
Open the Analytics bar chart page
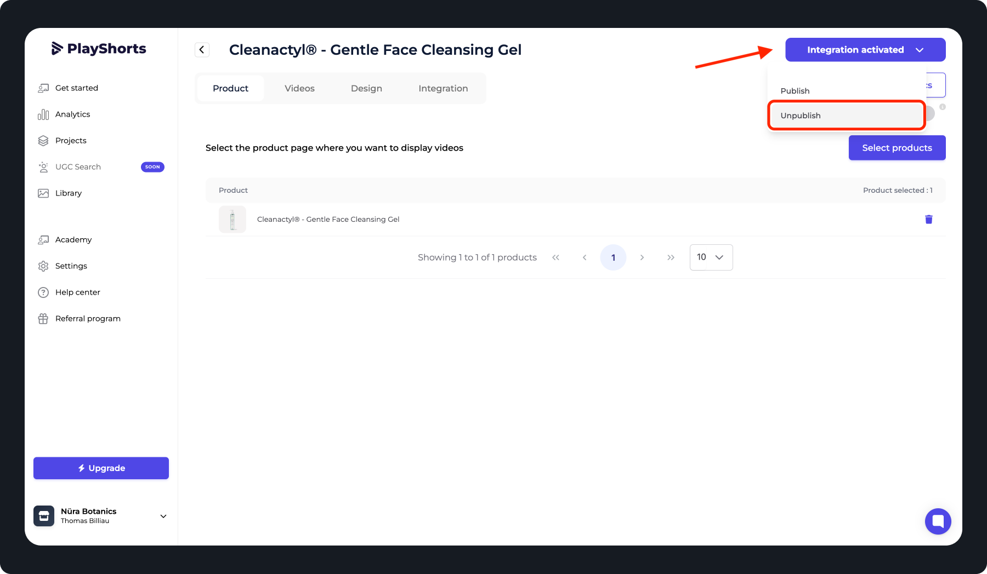[64, 114]
